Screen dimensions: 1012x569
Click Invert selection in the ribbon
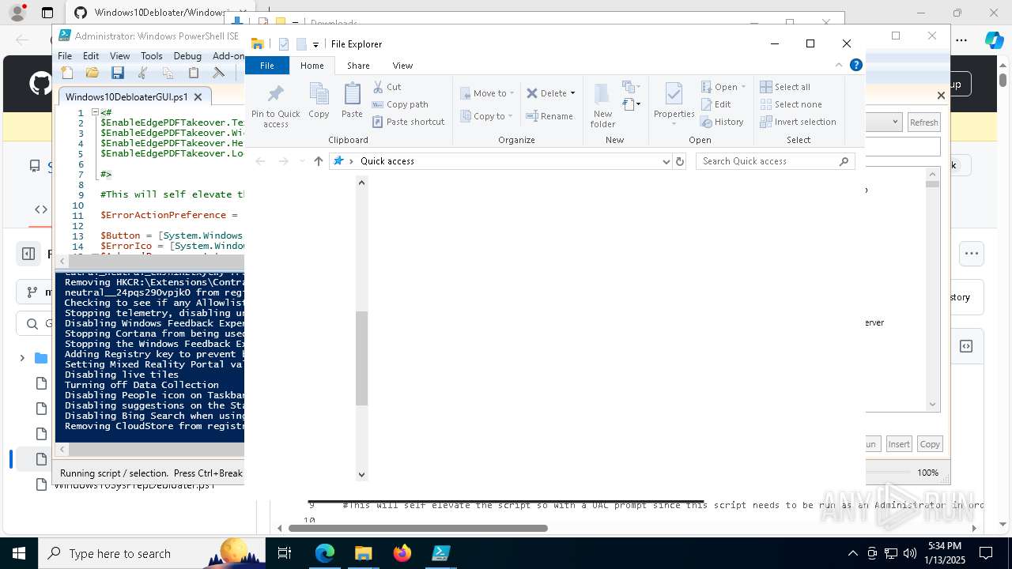[798, 122]
